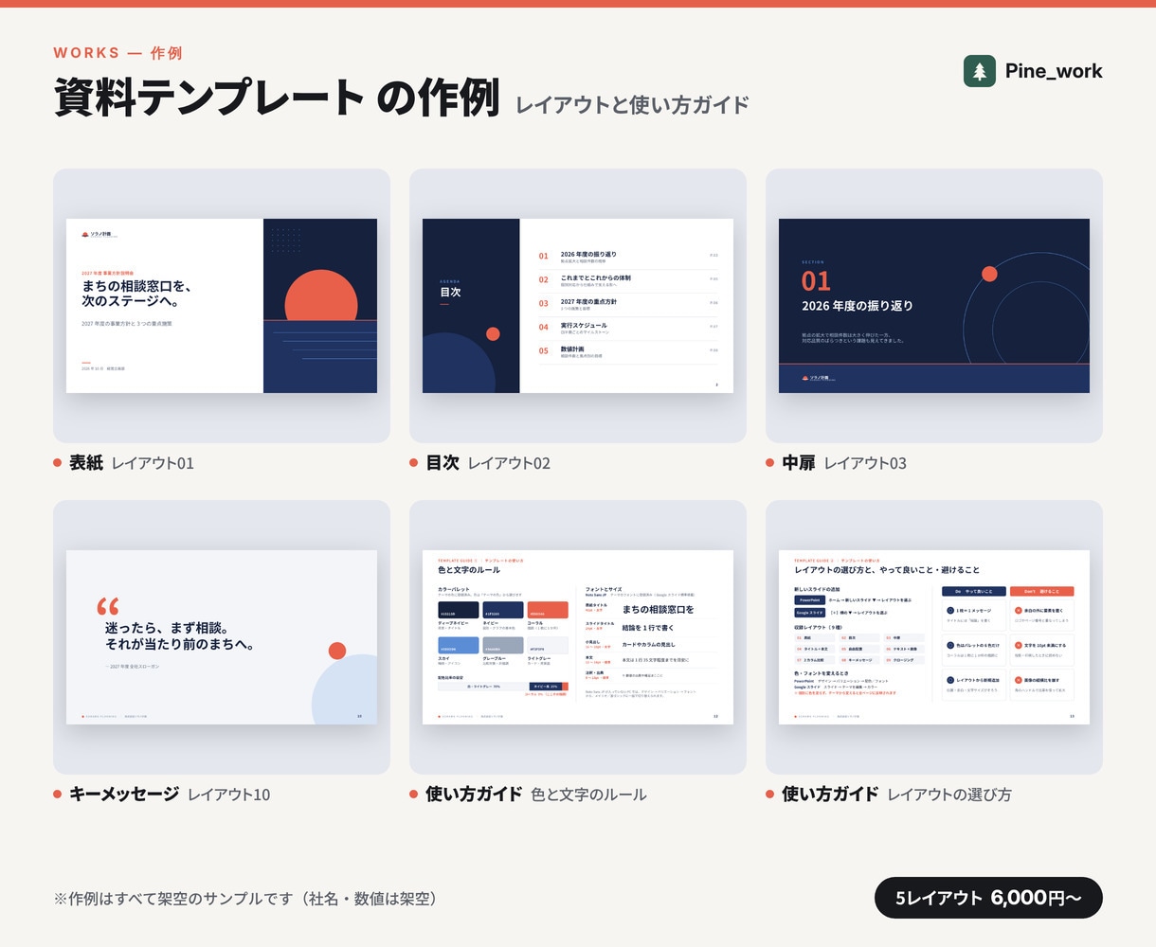Click the coral sun graphic on the cover slide

[321, 295]
